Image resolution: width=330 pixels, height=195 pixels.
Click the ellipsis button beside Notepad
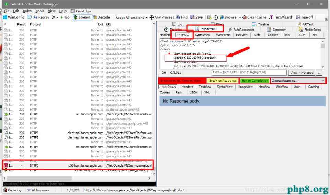pyautogui.click(x=319, y=73)
